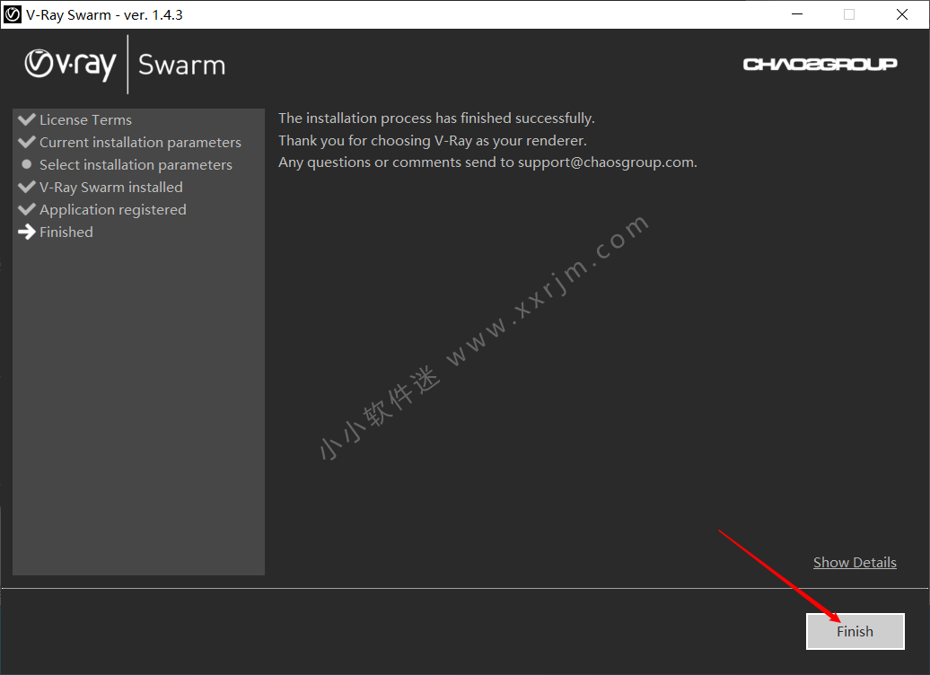This screenshot has height=675, width=930.
Task: Click the Chaosgroup logo
Action: 820,64
